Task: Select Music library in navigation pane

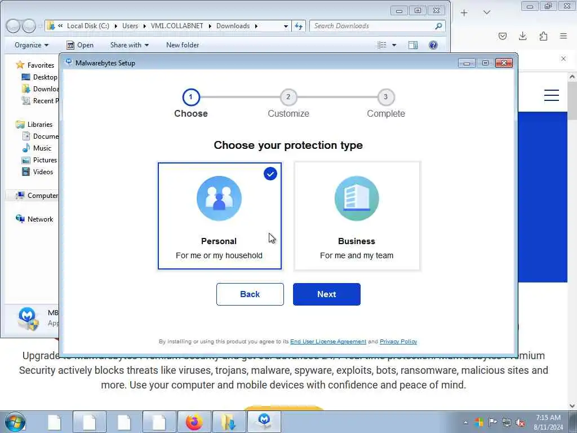Action: (x=37, y=148)
